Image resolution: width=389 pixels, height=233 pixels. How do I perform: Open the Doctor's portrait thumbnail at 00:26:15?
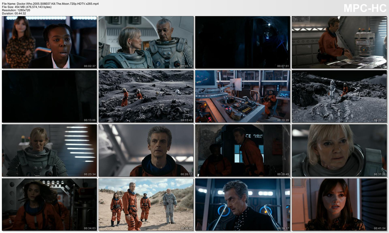coord(145,150)
